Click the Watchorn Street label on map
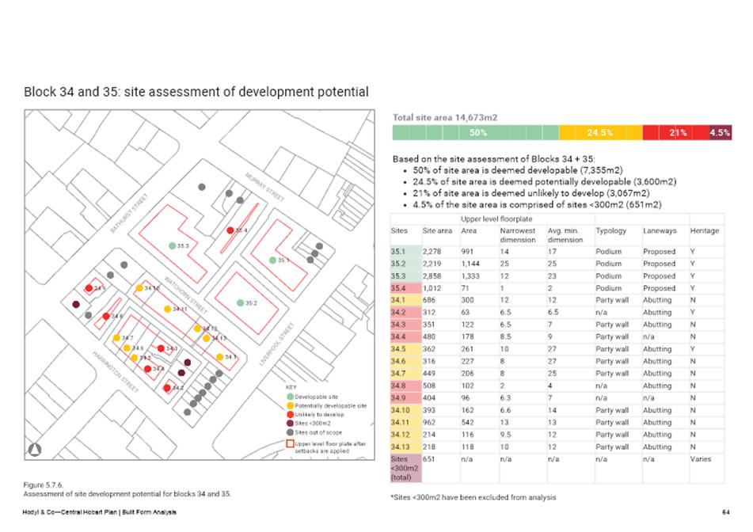The width and height of the screenshot is (753, 532). tap(185, 294)
